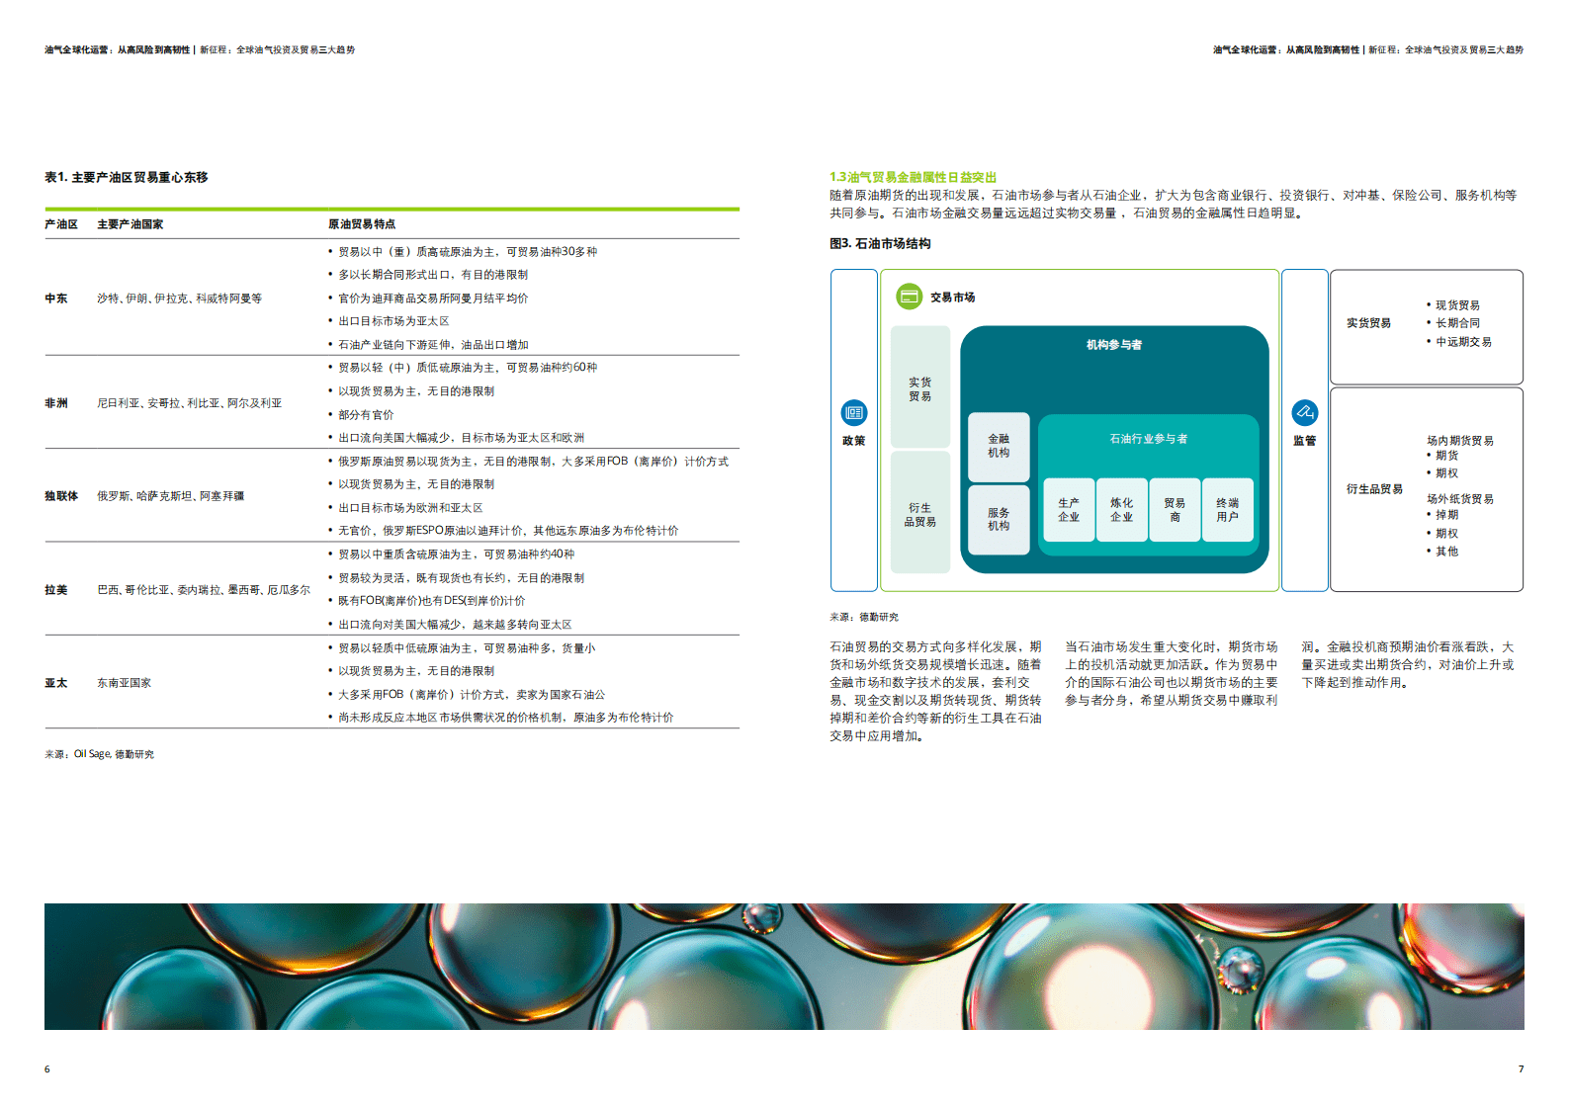
Task: Click the 非洲 region cell
Action: [x=56, y=403]
